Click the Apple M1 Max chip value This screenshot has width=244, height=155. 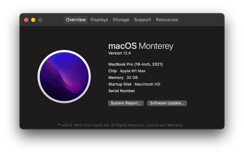[x=133, y=71]
